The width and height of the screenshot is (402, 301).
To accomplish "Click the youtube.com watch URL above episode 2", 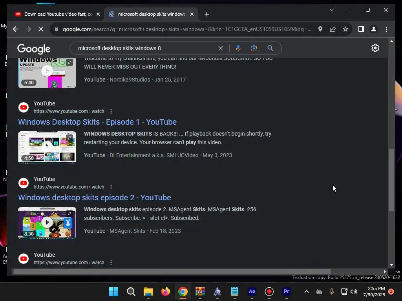I will pos(69,187).
